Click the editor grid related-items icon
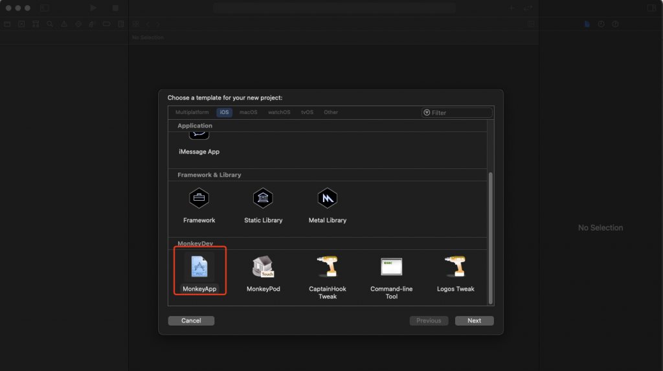 point(136,24)
